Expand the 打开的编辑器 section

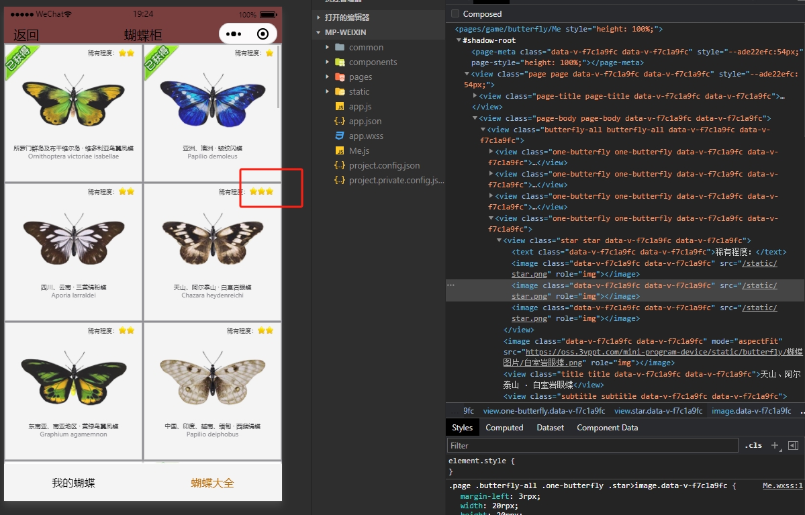[318, 17]
